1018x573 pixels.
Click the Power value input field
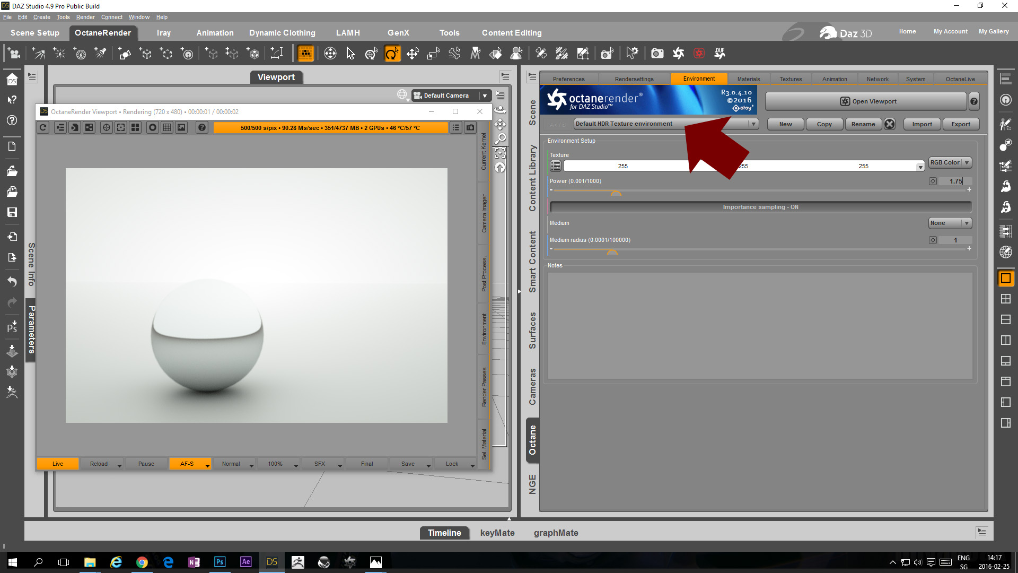(x=955, y=181)
